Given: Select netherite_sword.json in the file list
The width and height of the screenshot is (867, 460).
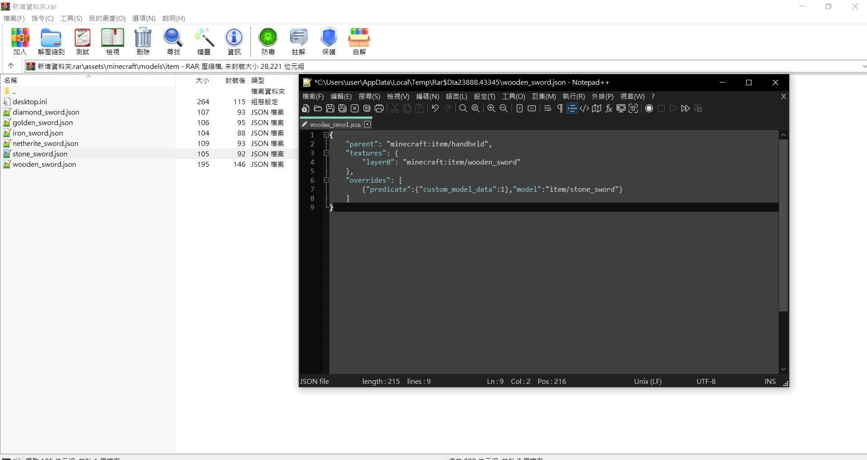Looking at the screenshot, I should (x=45, y=144).
